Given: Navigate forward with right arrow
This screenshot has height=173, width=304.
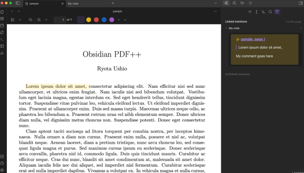Looking at the screenshot, I should pyautogui.click(x=18, y=11).
